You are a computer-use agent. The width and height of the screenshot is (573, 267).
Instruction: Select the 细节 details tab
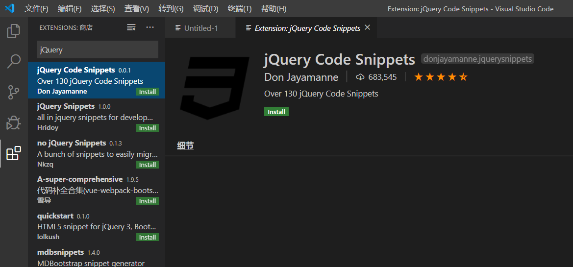pos(185,146)
